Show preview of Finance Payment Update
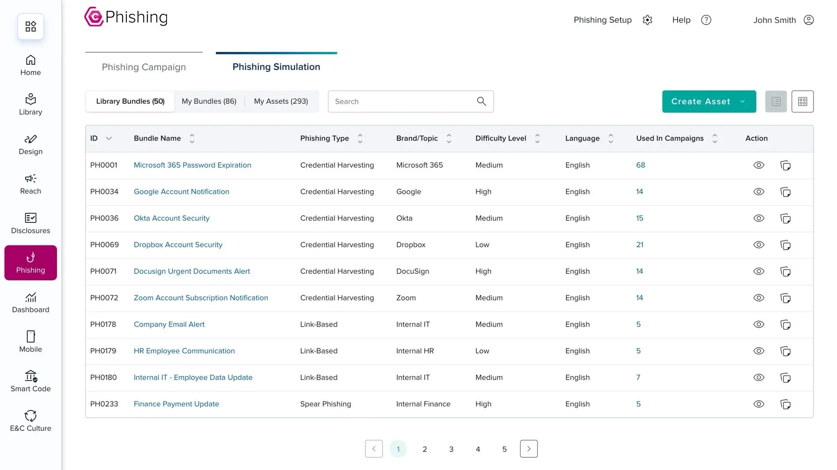 tap(759, 404)
